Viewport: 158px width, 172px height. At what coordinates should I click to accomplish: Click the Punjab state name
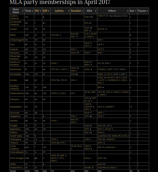point(17,126)
